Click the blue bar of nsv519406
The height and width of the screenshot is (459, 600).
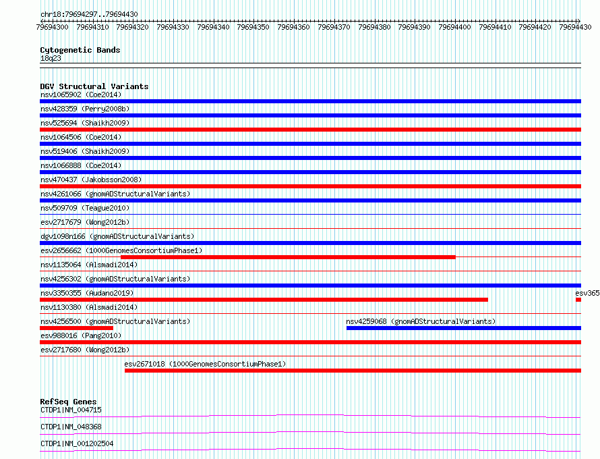[x=310, y=158]
